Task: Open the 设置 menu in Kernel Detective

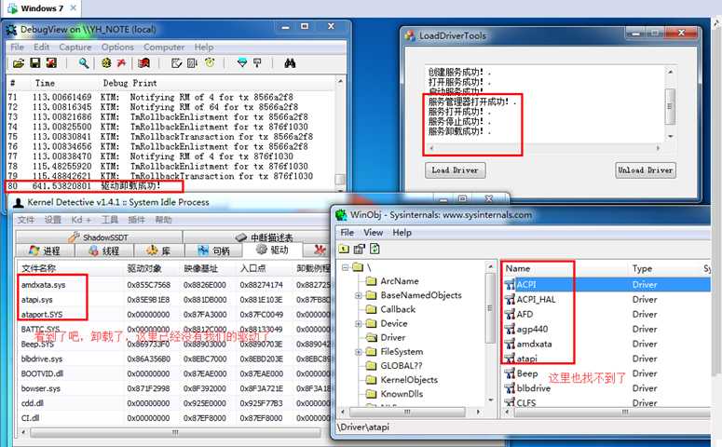Action: tap(53, 220)
